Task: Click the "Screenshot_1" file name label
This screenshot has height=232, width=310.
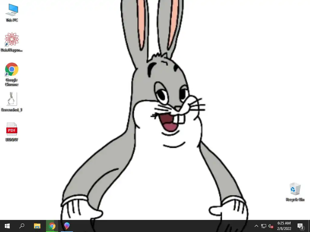Action: pos(12,110)
